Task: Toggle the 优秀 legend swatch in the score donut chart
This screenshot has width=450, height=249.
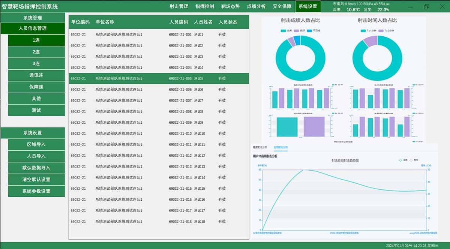Action: (x=283, y=31)
